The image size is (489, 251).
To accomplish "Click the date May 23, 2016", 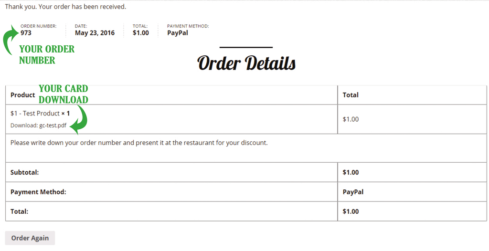I will point(95,33).
